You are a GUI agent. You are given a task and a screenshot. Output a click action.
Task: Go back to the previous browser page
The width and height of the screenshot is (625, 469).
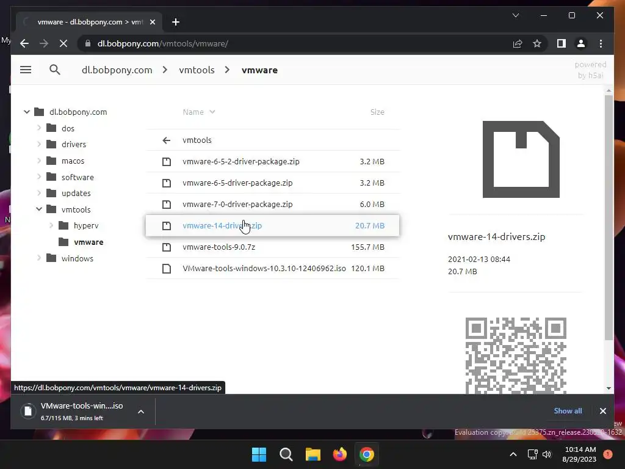(x=24, y=43)
